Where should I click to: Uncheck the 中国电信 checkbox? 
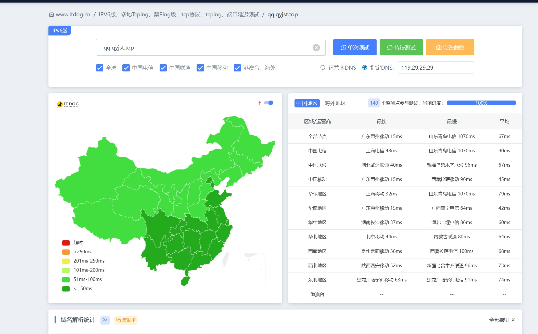(126, 68)
